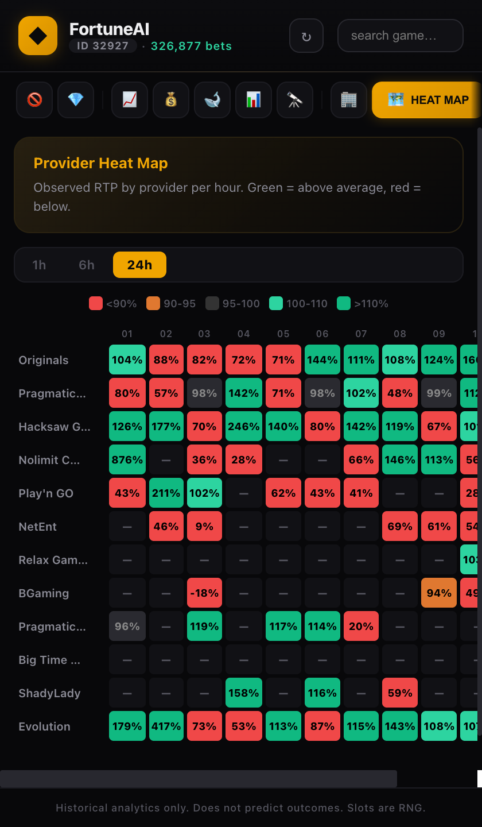
Task: Click the refresh icon near the search bar
Action: pos(306,35)
